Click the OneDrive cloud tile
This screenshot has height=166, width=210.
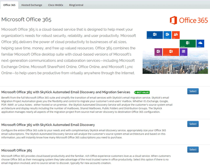point(200,44)
